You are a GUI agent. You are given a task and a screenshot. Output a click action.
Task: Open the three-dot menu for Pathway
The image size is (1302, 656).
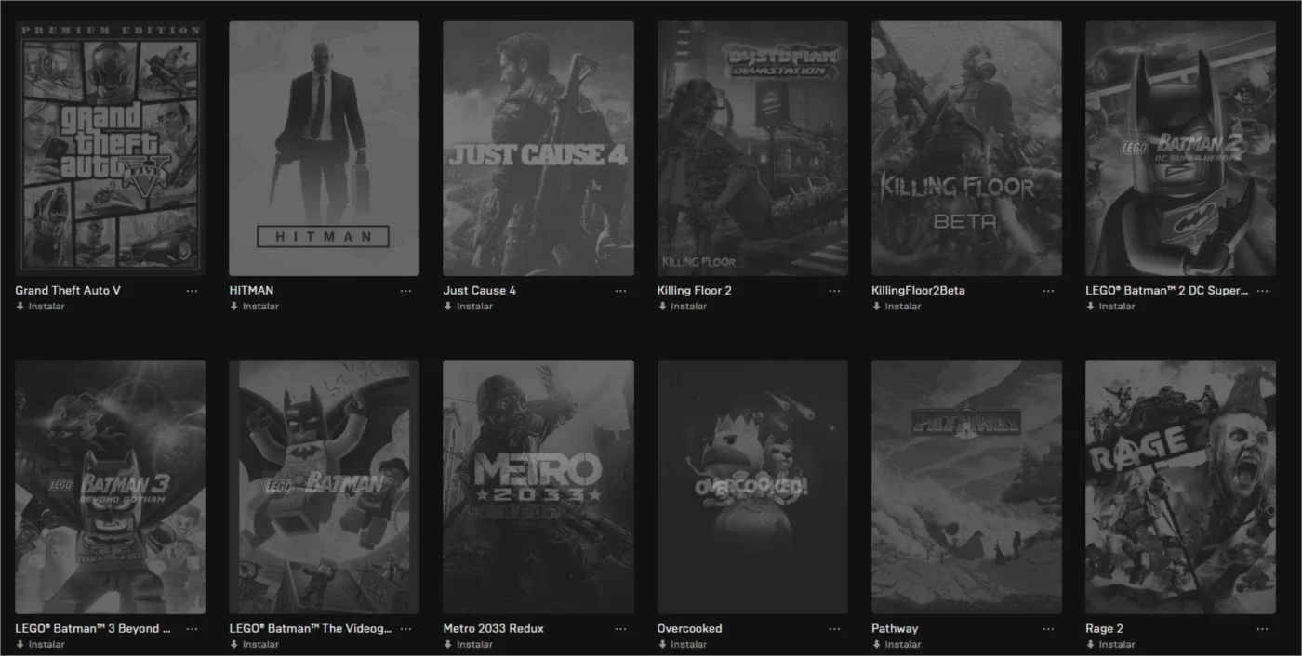pyautogui.click(x=1048, y=629)
